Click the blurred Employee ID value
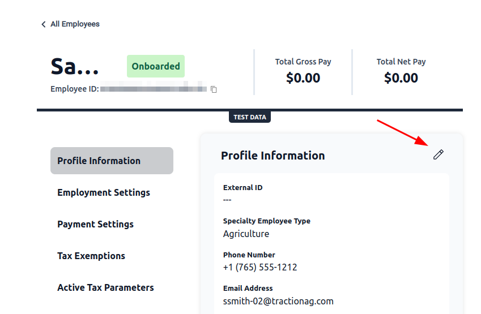Viewport: 481px width, 314px height. (154, 89)
